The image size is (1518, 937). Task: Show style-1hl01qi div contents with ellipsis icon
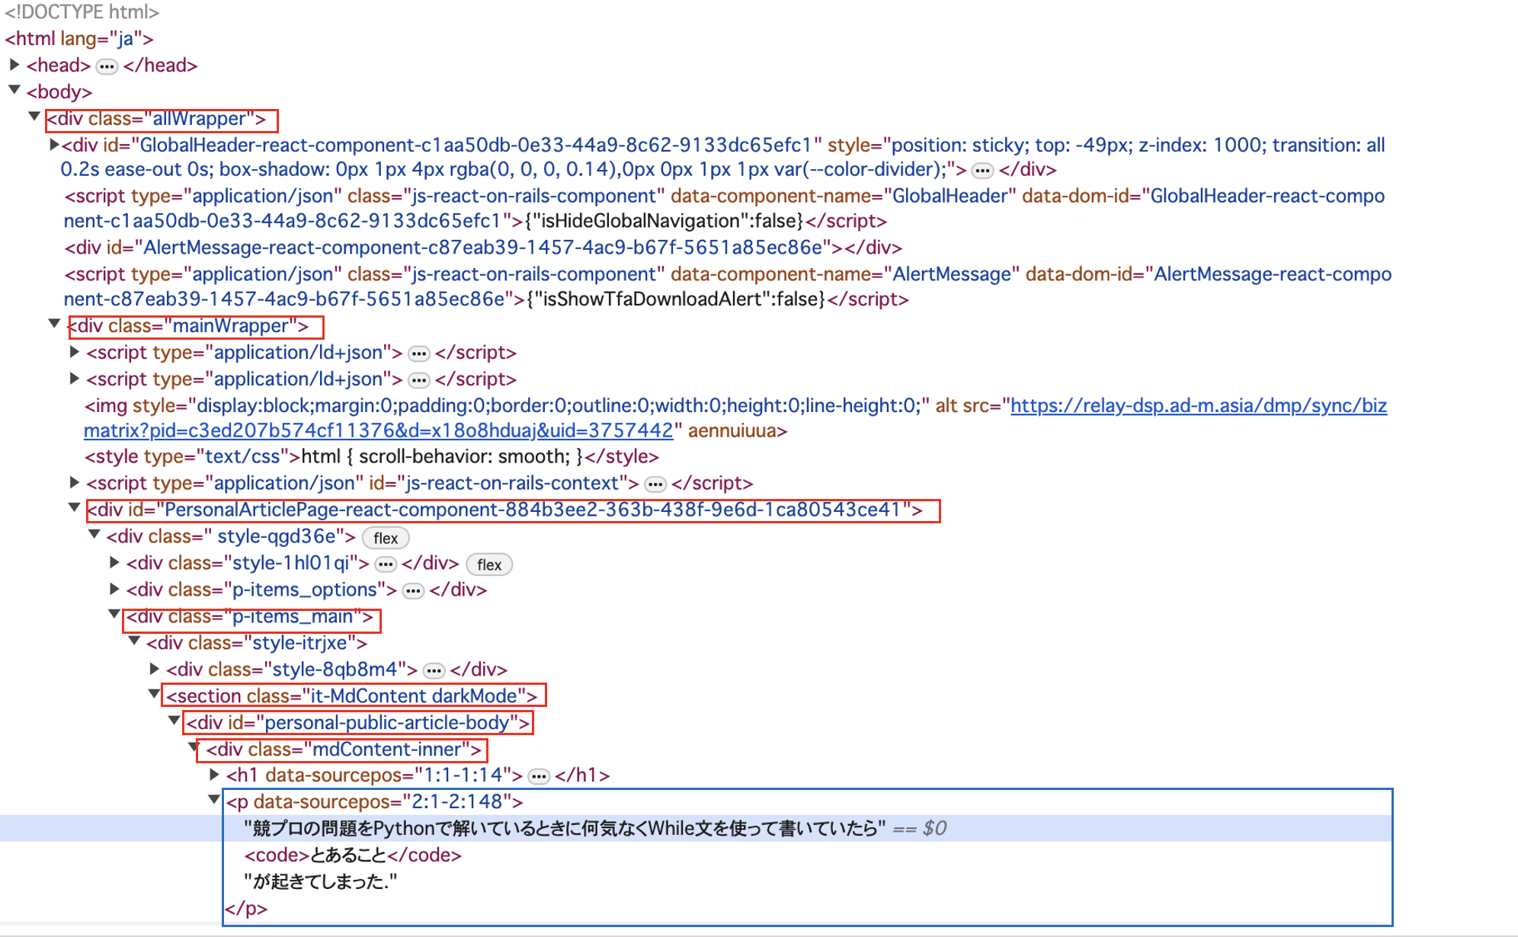pos(386,564)
